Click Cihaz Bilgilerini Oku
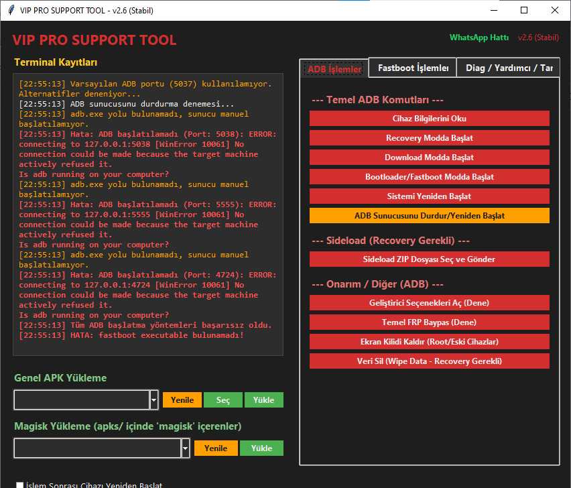 click(429, 118)
